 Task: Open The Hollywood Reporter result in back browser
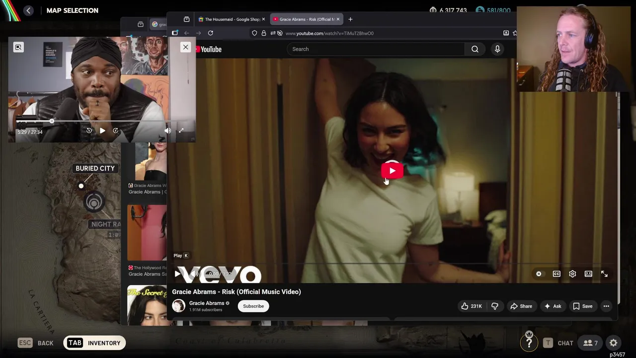[x=148, y=271]
